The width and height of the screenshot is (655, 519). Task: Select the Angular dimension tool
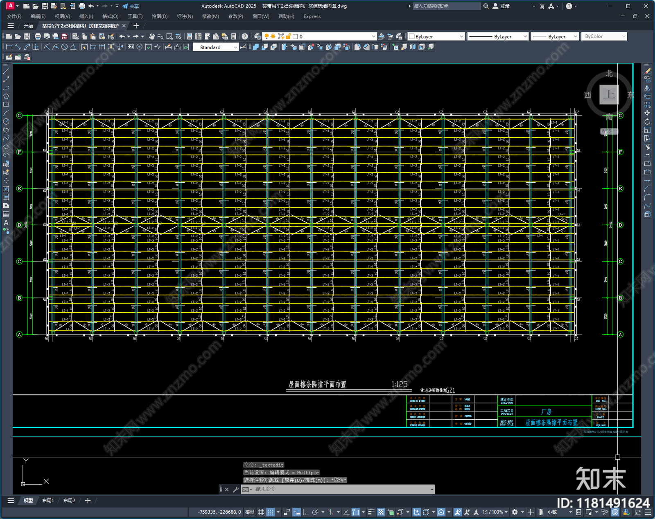click(x=73, y=47)
